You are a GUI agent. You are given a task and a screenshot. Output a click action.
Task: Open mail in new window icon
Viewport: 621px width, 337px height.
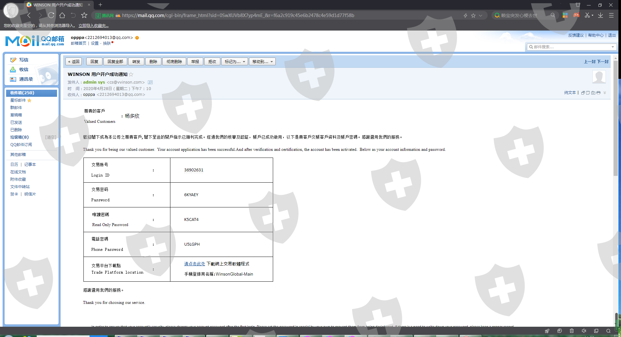(583, 93)
